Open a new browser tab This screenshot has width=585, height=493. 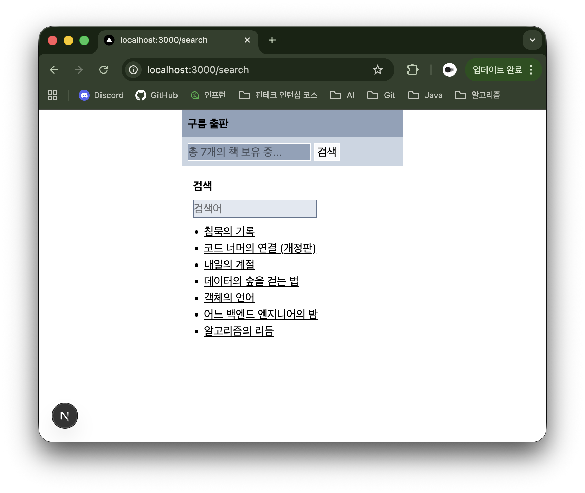[272, 40]
